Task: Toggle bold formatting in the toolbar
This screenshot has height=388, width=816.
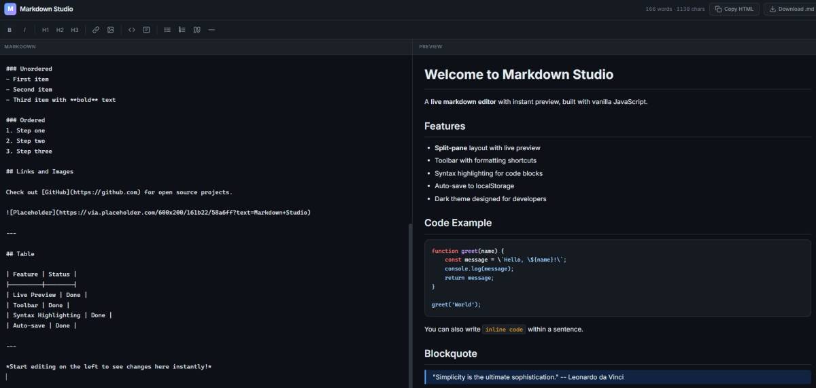Action: coord(10,30)
